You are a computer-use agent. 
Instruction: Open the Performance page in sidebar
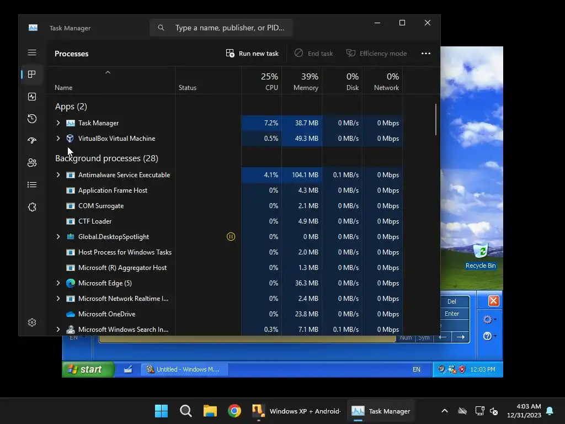[32, 97]
